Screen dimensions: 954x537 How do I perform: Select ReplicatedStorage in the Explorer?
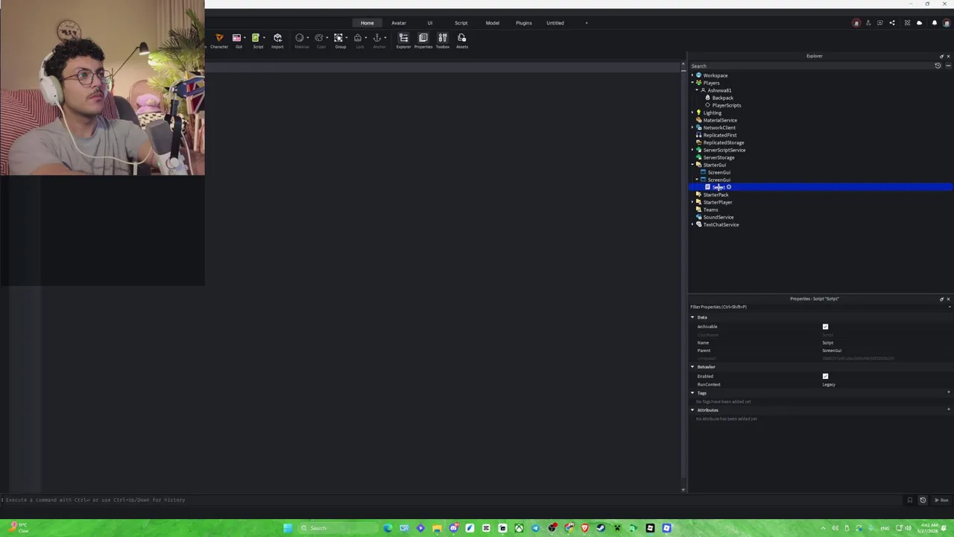click(723, 142)
